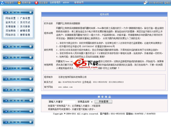Screen dimensions: 171x127
Task: Go to 管理首页
Action: (x=79, y=3)
